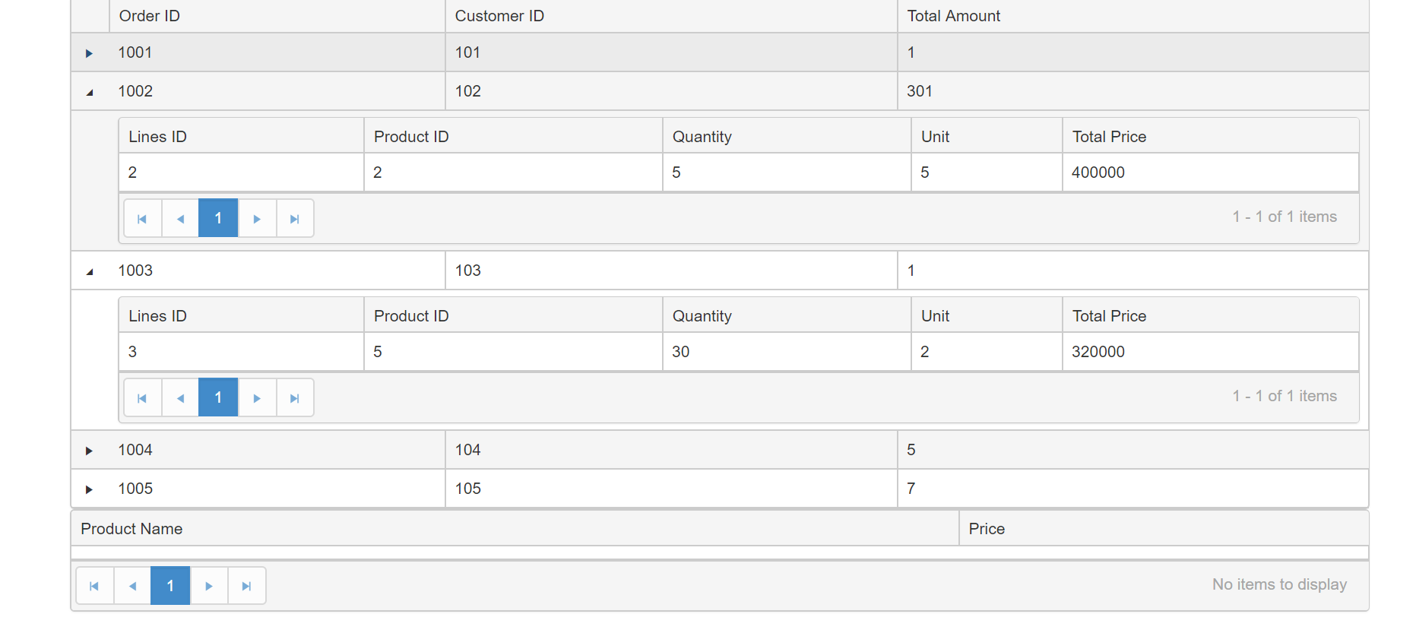Go to previous page in product grid pager
This screenshot has height=633, width=1416.
click(132, 586)
